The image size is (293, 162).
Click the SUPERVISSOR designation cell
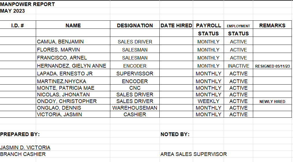[x=135, y=73]
